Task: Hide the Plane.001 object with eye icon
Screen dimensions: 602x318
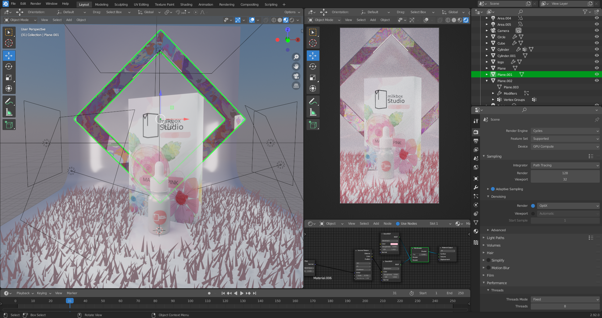Action: 597,75
